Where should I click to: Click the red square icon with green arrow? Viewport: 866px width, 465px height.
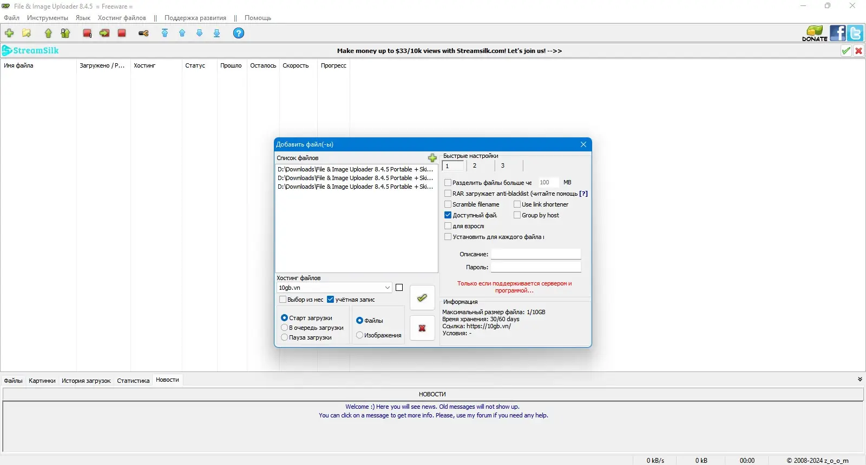[x=104, y=33]
